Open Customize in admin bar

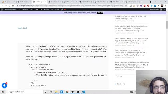tap(24, 10)
